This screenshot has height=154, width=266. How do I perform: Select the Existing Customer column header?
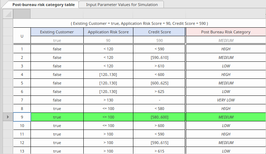57,32
